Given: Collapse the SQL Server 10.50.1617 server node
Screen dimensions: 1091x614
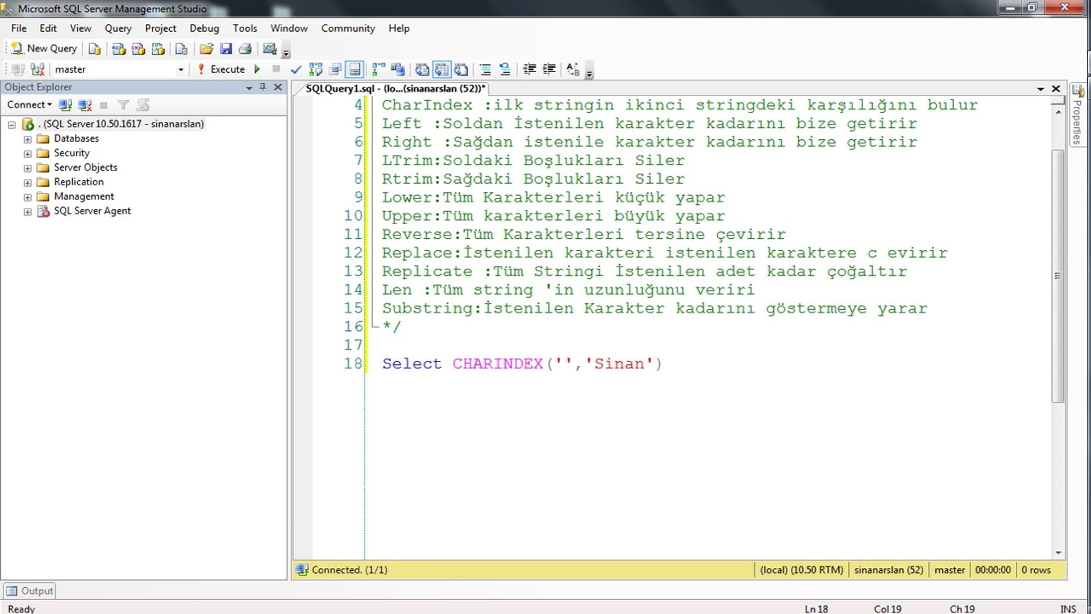Looking at the screenshot, I should pyautogui.click(x=11, y=125).
